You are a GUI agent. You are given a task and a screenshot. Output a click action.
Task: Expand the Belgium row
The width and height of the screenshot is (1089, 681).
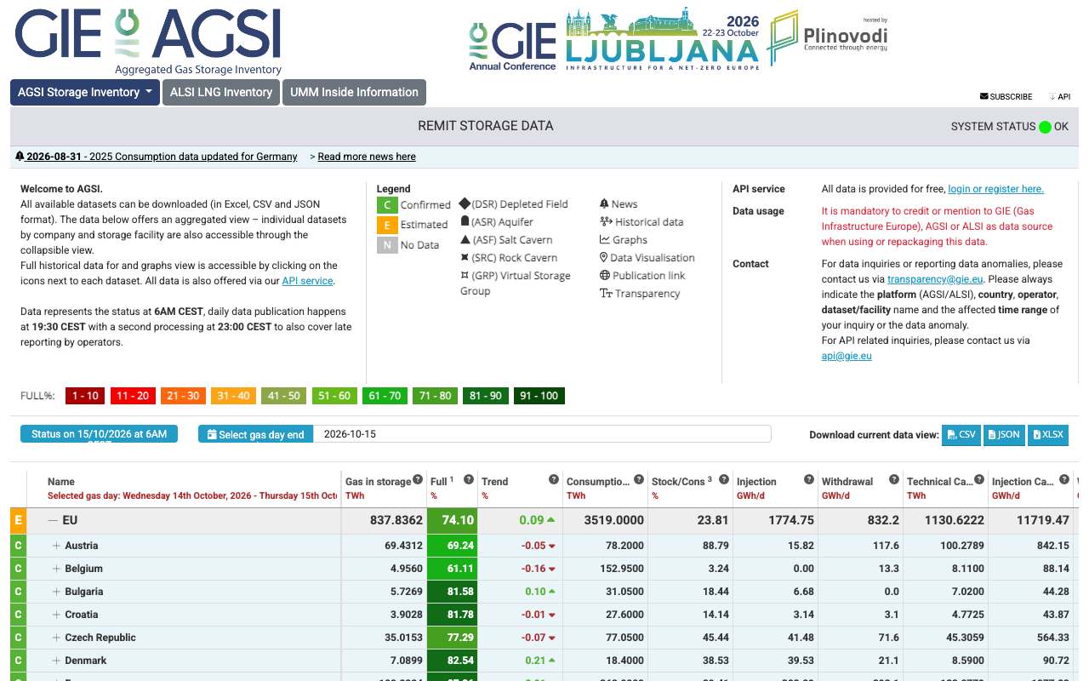click(57, 569)
